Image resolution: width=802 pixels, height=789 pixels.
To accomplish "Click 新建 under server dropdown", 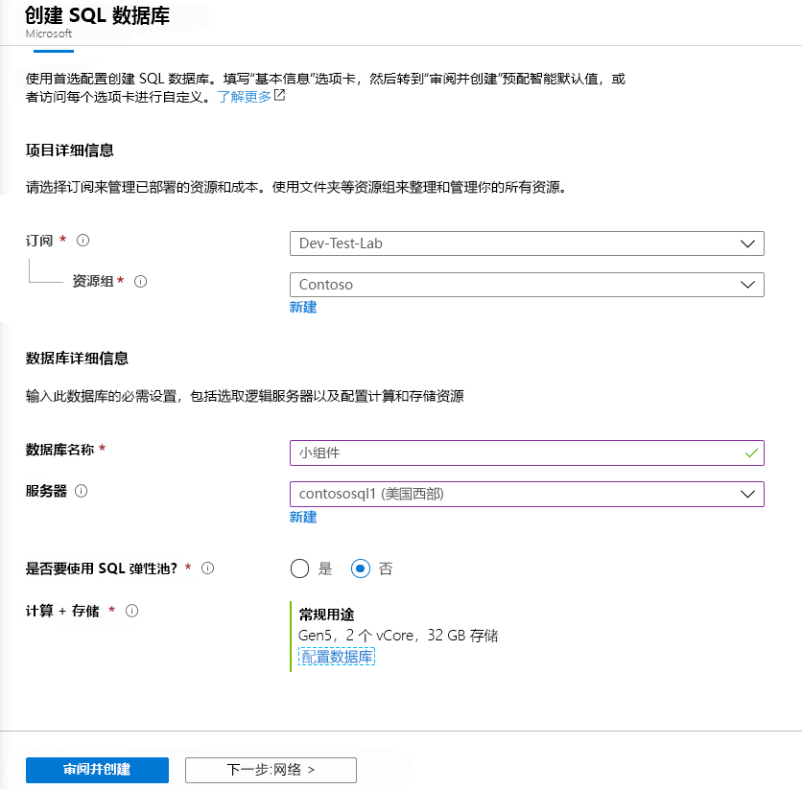I will click(x=303, y=517).
